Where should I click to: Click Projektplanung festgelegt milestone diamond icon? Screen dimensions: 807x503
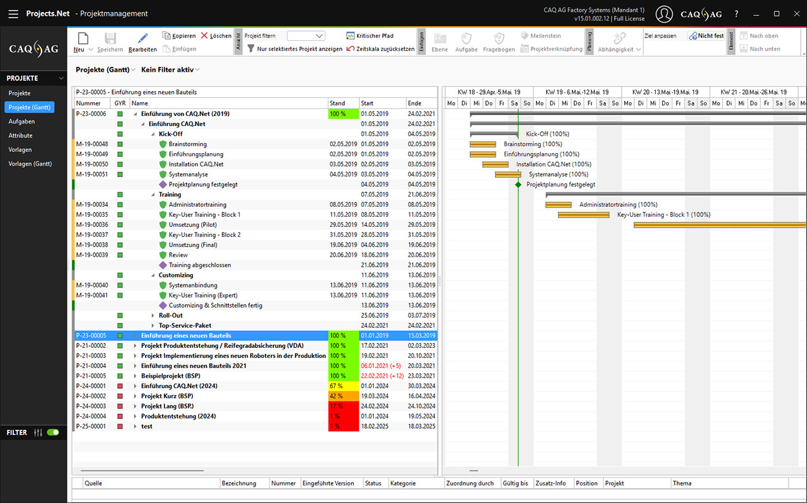click(x=163, y=185)
